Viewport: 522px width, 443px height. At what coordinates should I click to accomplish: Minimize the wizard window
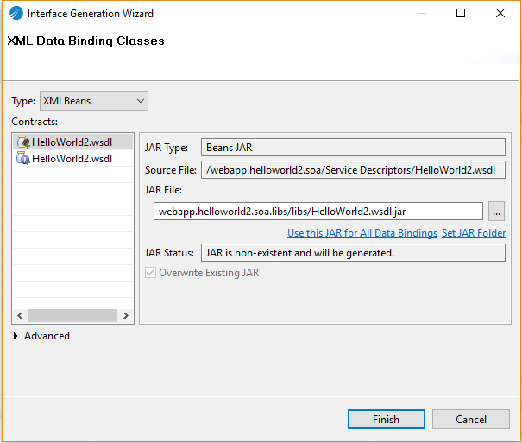420,14
